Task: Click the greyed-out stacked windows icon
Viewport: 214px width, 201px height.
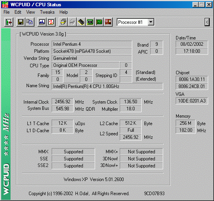Action: pos(72,22)
